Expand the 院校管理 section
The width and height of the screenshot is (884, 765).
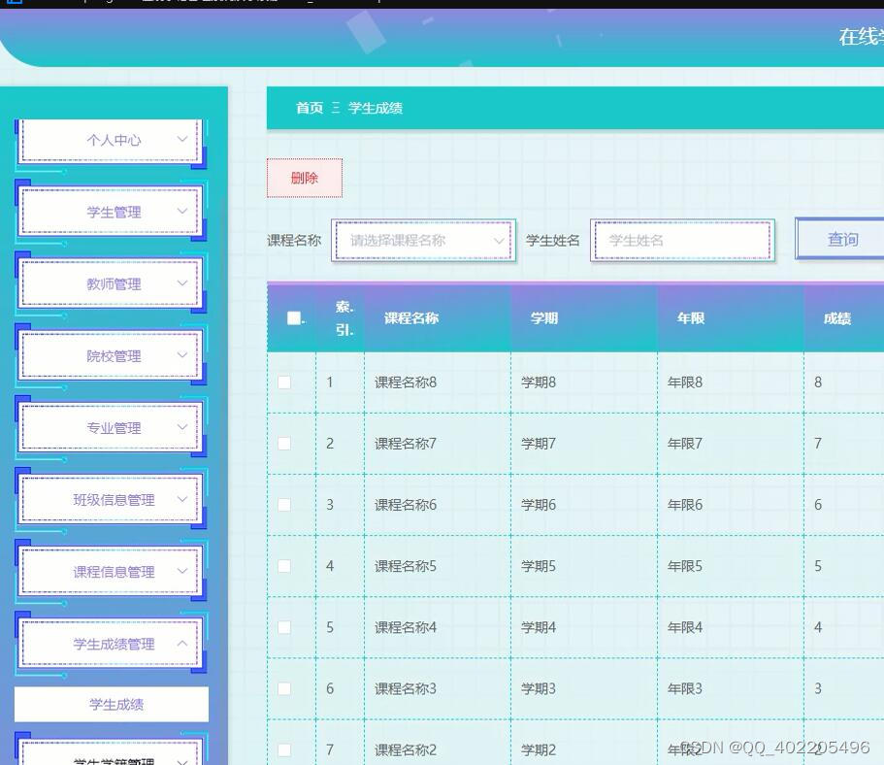click(109, 355)
